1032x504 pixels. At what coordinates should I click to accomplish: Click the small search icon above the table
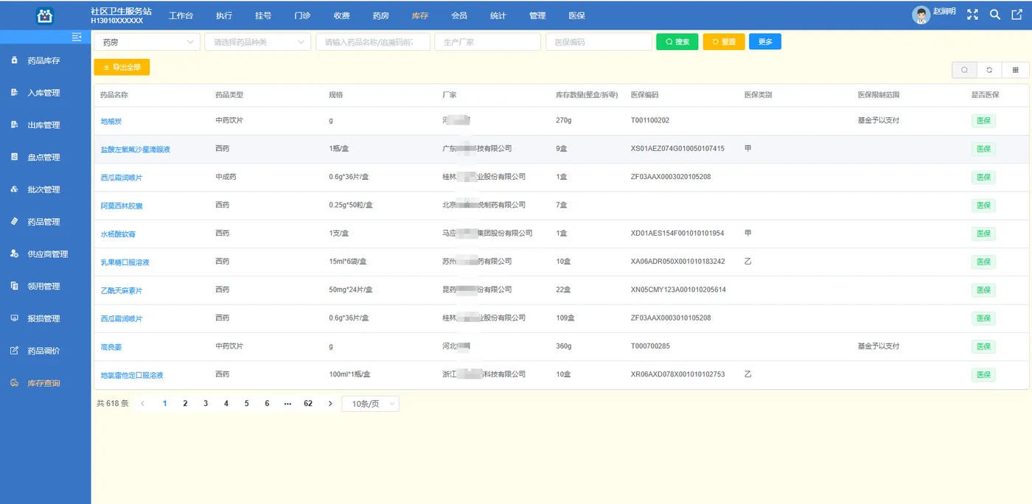(x=964, y=69)
